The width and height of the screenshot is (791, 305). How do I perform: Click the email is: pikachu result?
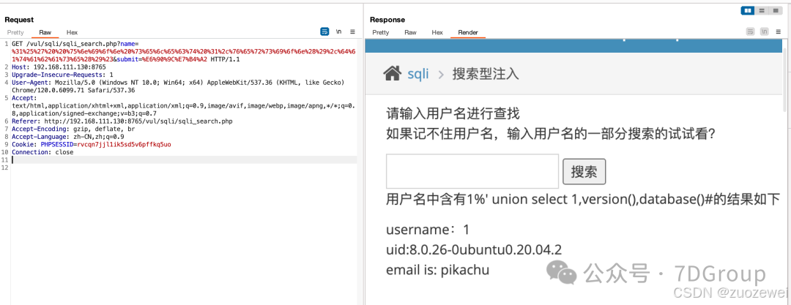[437, 270]
